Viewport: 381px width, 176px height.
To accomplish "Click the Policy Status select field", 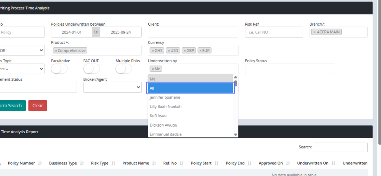I will coord(290,69).
